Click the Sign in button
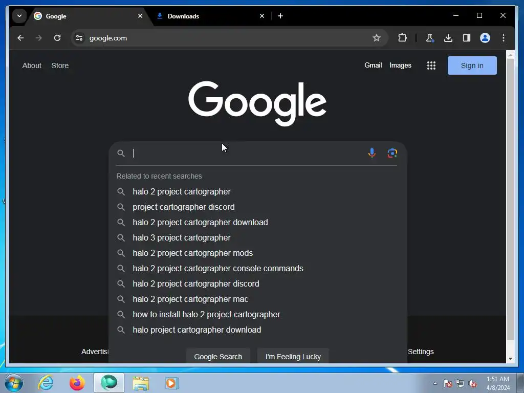The height and width of the screenshot is (393, 524). tap(472, 65)
